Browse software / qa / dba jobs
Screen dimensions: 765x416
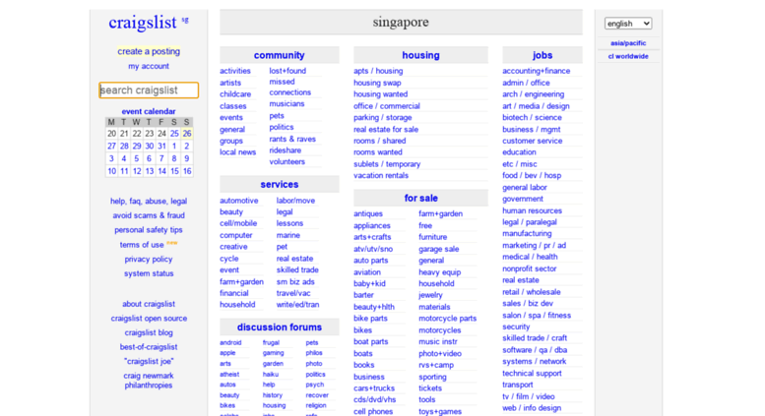click(535, 350)
